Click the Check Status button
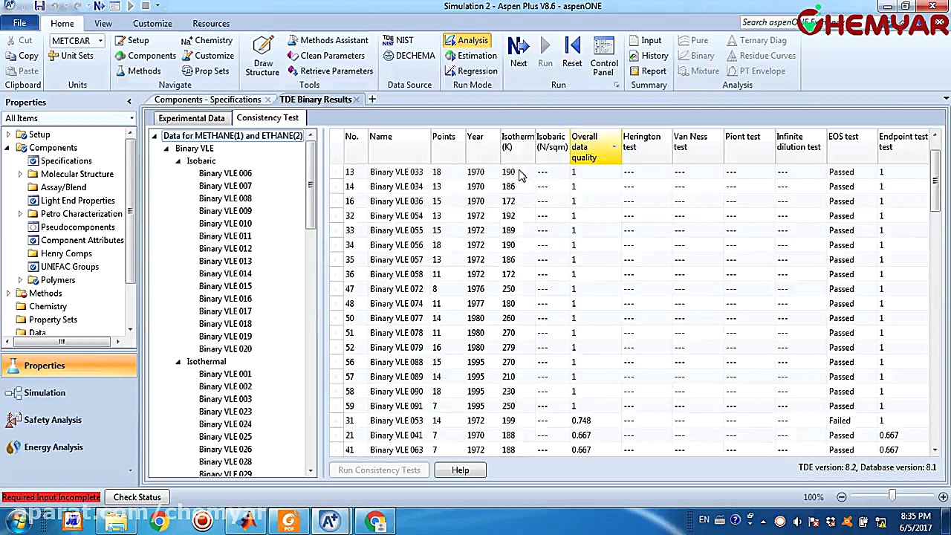 pyautogui.click(x=137, y=497)
